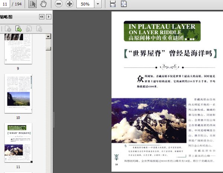
Task: Fit one full page in window
Action: point(124,4)
